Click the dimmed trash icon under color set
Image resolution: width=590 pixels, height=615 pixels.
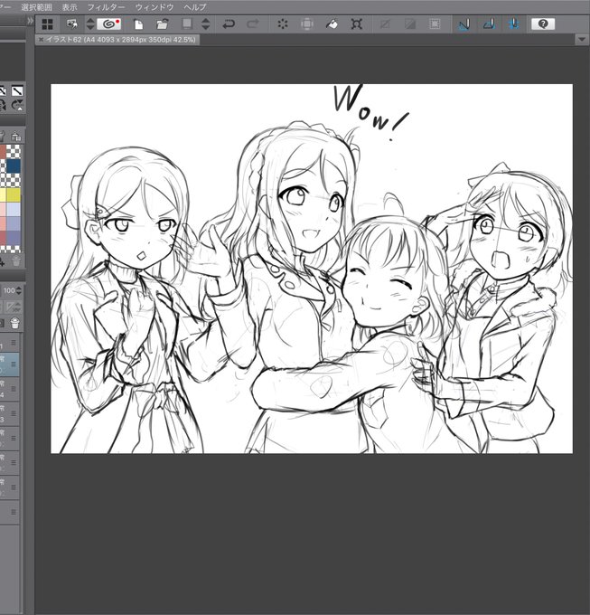(x=15, y=261)
